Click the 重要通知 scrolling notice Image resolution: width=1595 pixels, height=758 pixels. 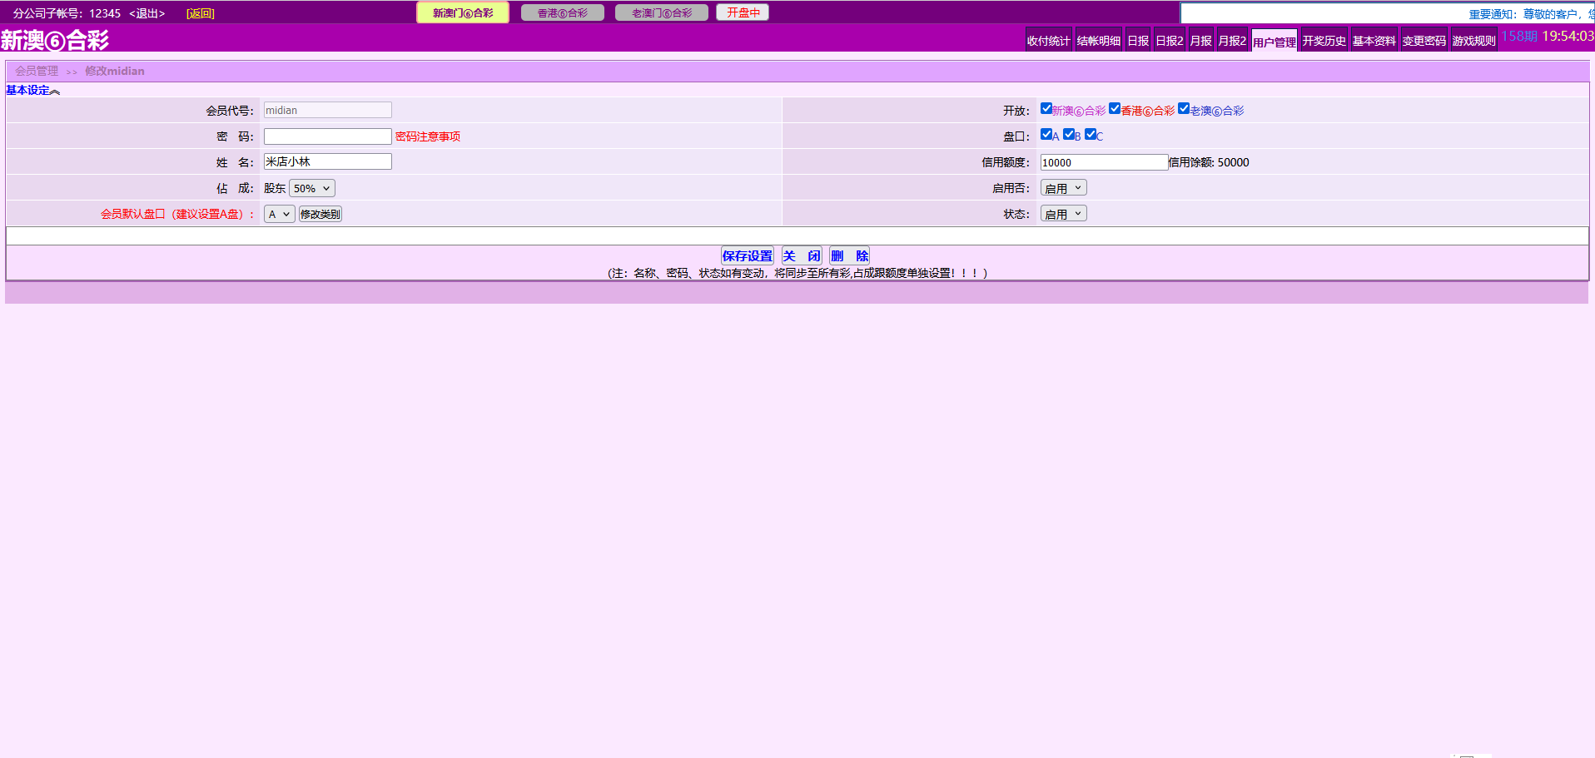[x=1531, y=14]
